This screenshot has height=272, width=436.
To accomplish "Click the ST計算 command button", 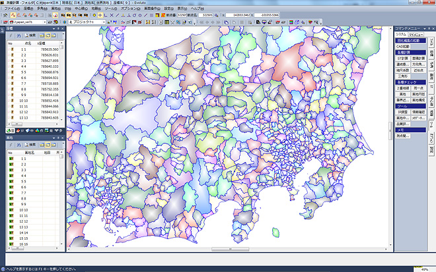I will (402, 59).
